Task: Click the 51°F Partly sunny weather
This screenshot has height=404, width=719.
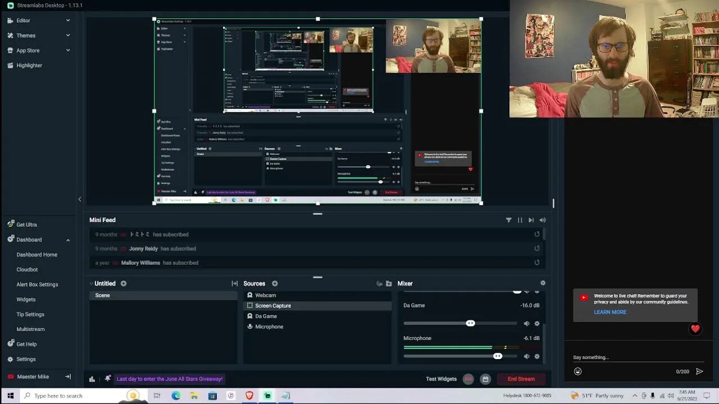Action: click(x=597, y=396)
